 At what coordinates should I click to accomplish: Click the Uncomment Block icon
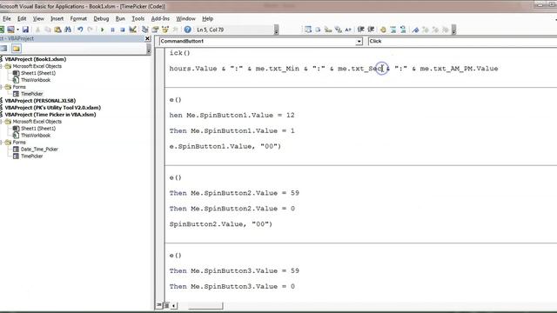pos(403,30)
